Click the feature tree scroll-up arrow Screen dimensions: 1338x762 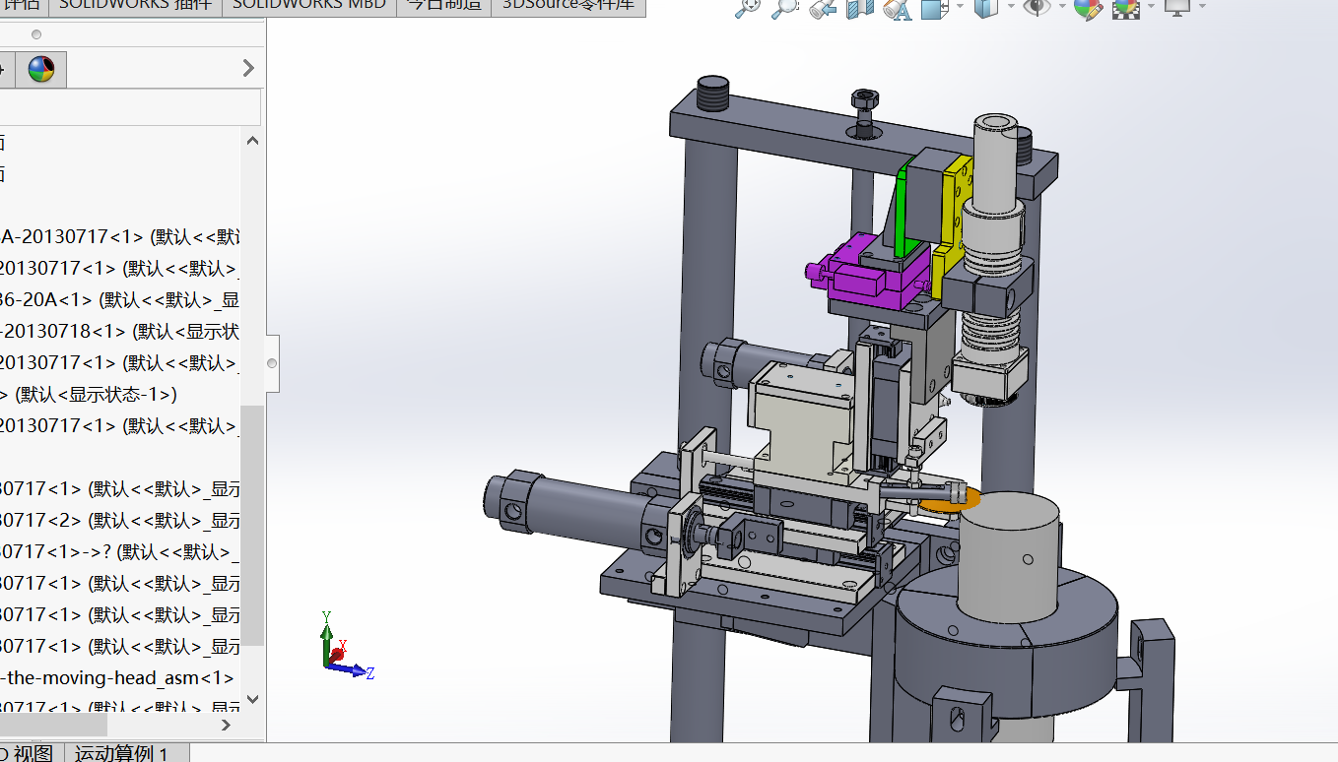252,140
